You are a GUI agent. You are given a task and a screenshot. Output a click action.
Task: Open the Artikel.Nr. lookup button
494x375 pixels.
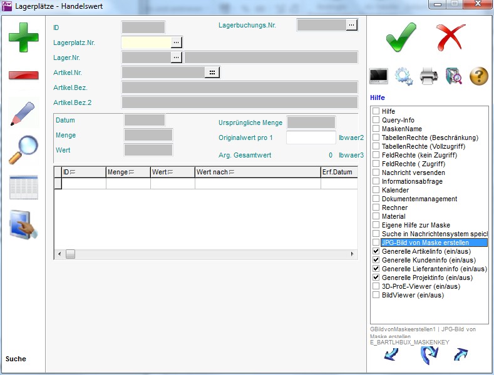pos(212,72)
